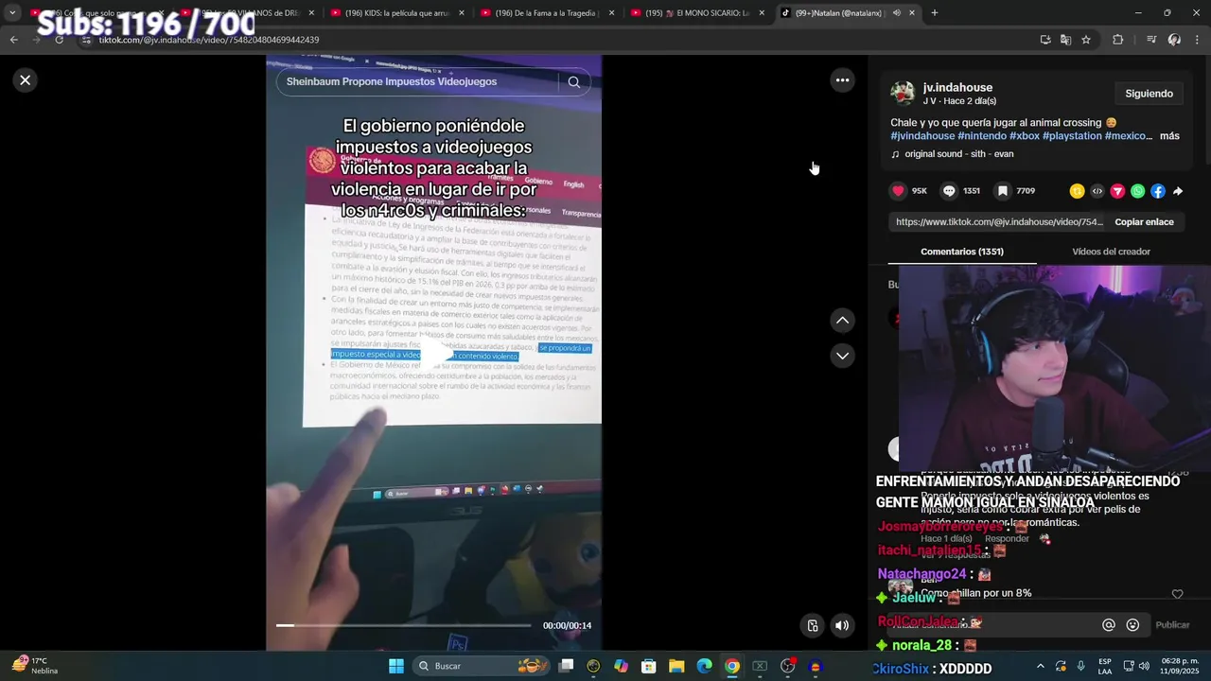Viewport: 1211px width, 681px height.
Task: Open the #jvindahouse hashtag
Action: (922, 136)
